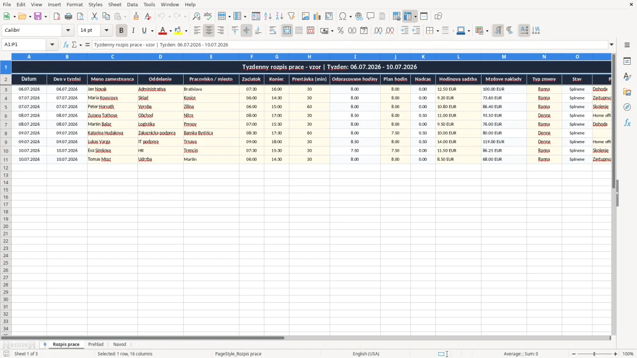The image size is (637, 358).
Task: Toggle Wrap Text
Action: click(273, 31)
